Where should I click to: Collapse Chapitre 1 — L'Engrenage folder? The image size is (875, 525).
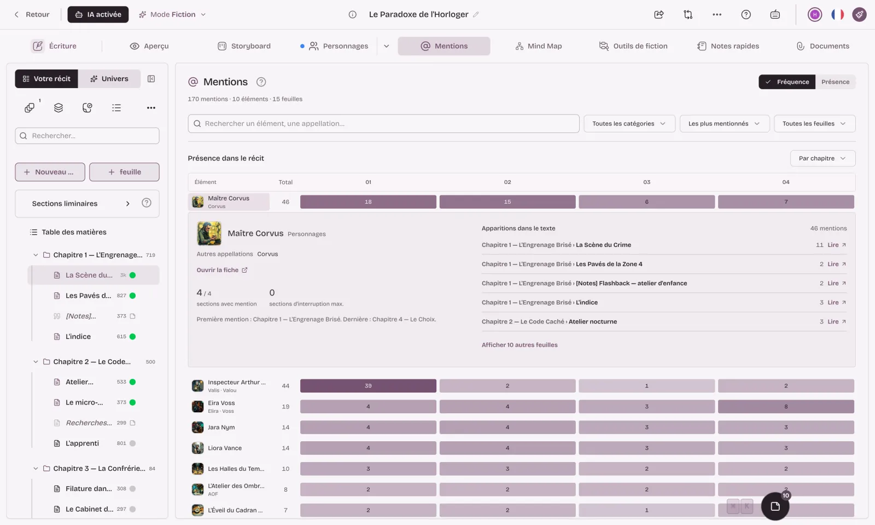tap(36, 255)
